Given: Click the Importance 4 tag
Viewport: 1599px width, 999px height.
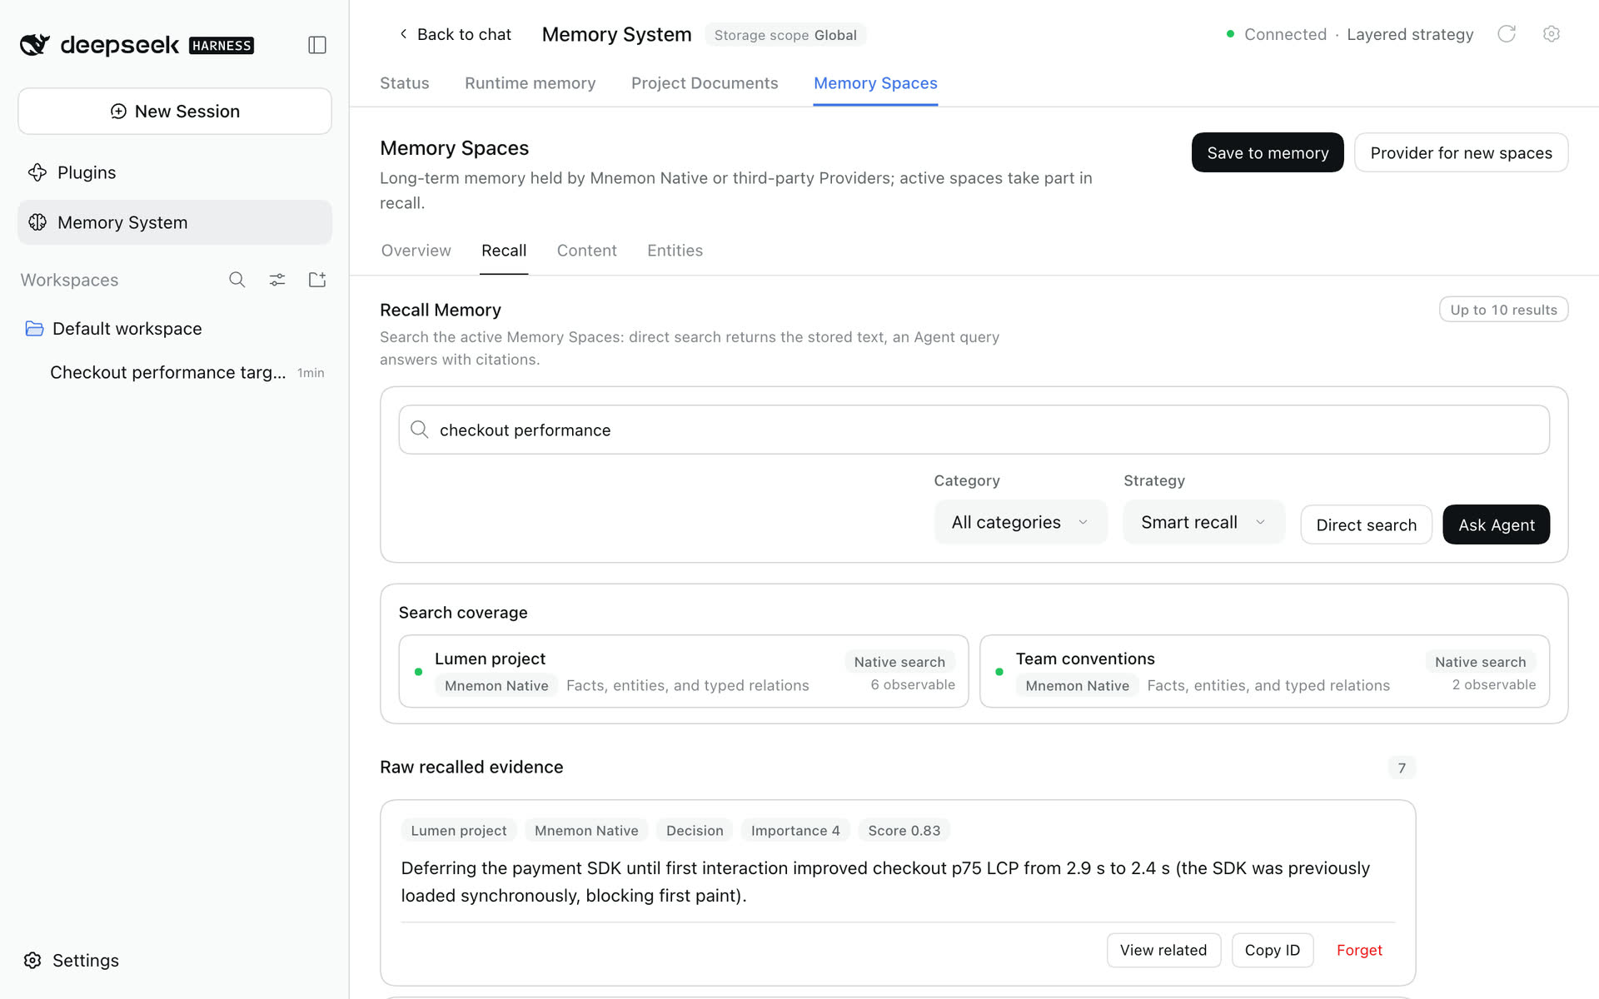Looking at the screenshot, I should click(x=795, y=830).
